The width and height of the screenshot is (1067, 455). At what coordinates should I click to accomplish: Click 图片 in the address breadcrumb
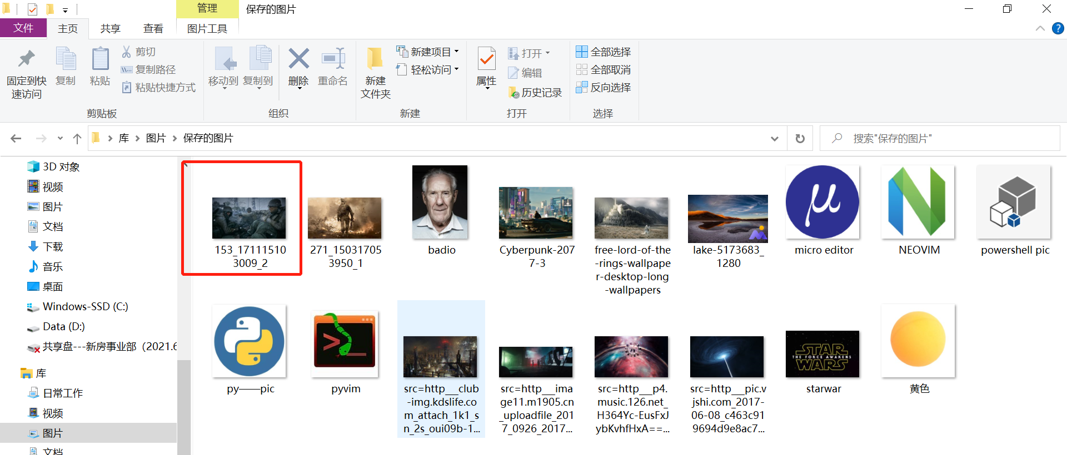156,138
